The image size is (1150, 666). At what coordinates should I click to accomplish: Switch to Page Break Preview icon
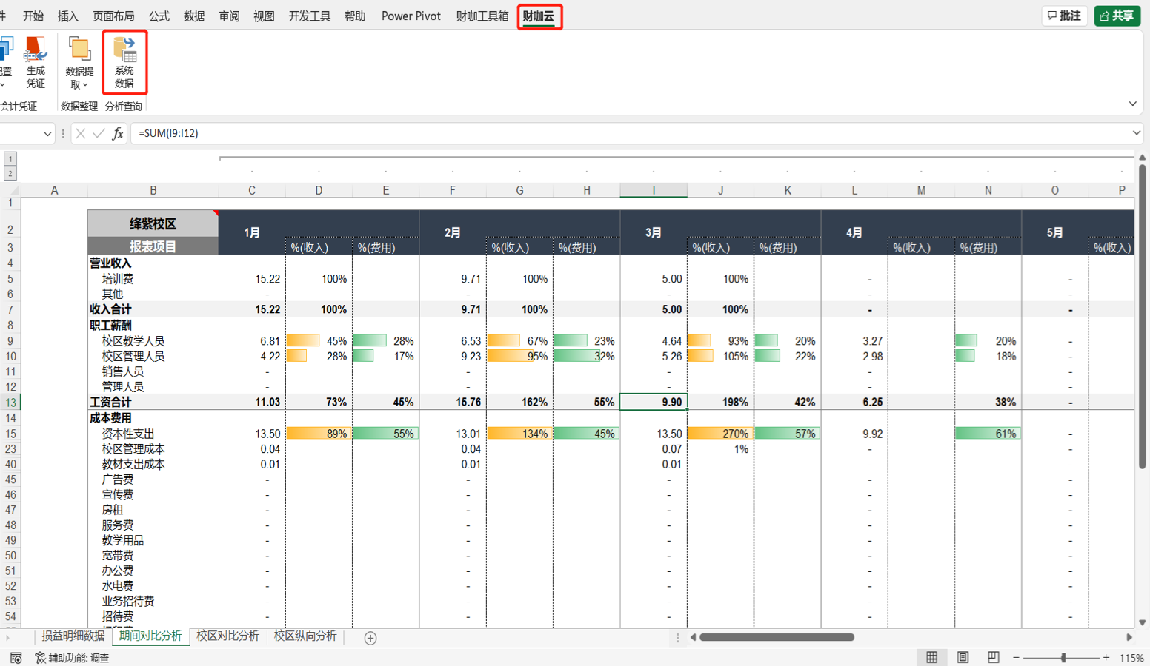993,657
